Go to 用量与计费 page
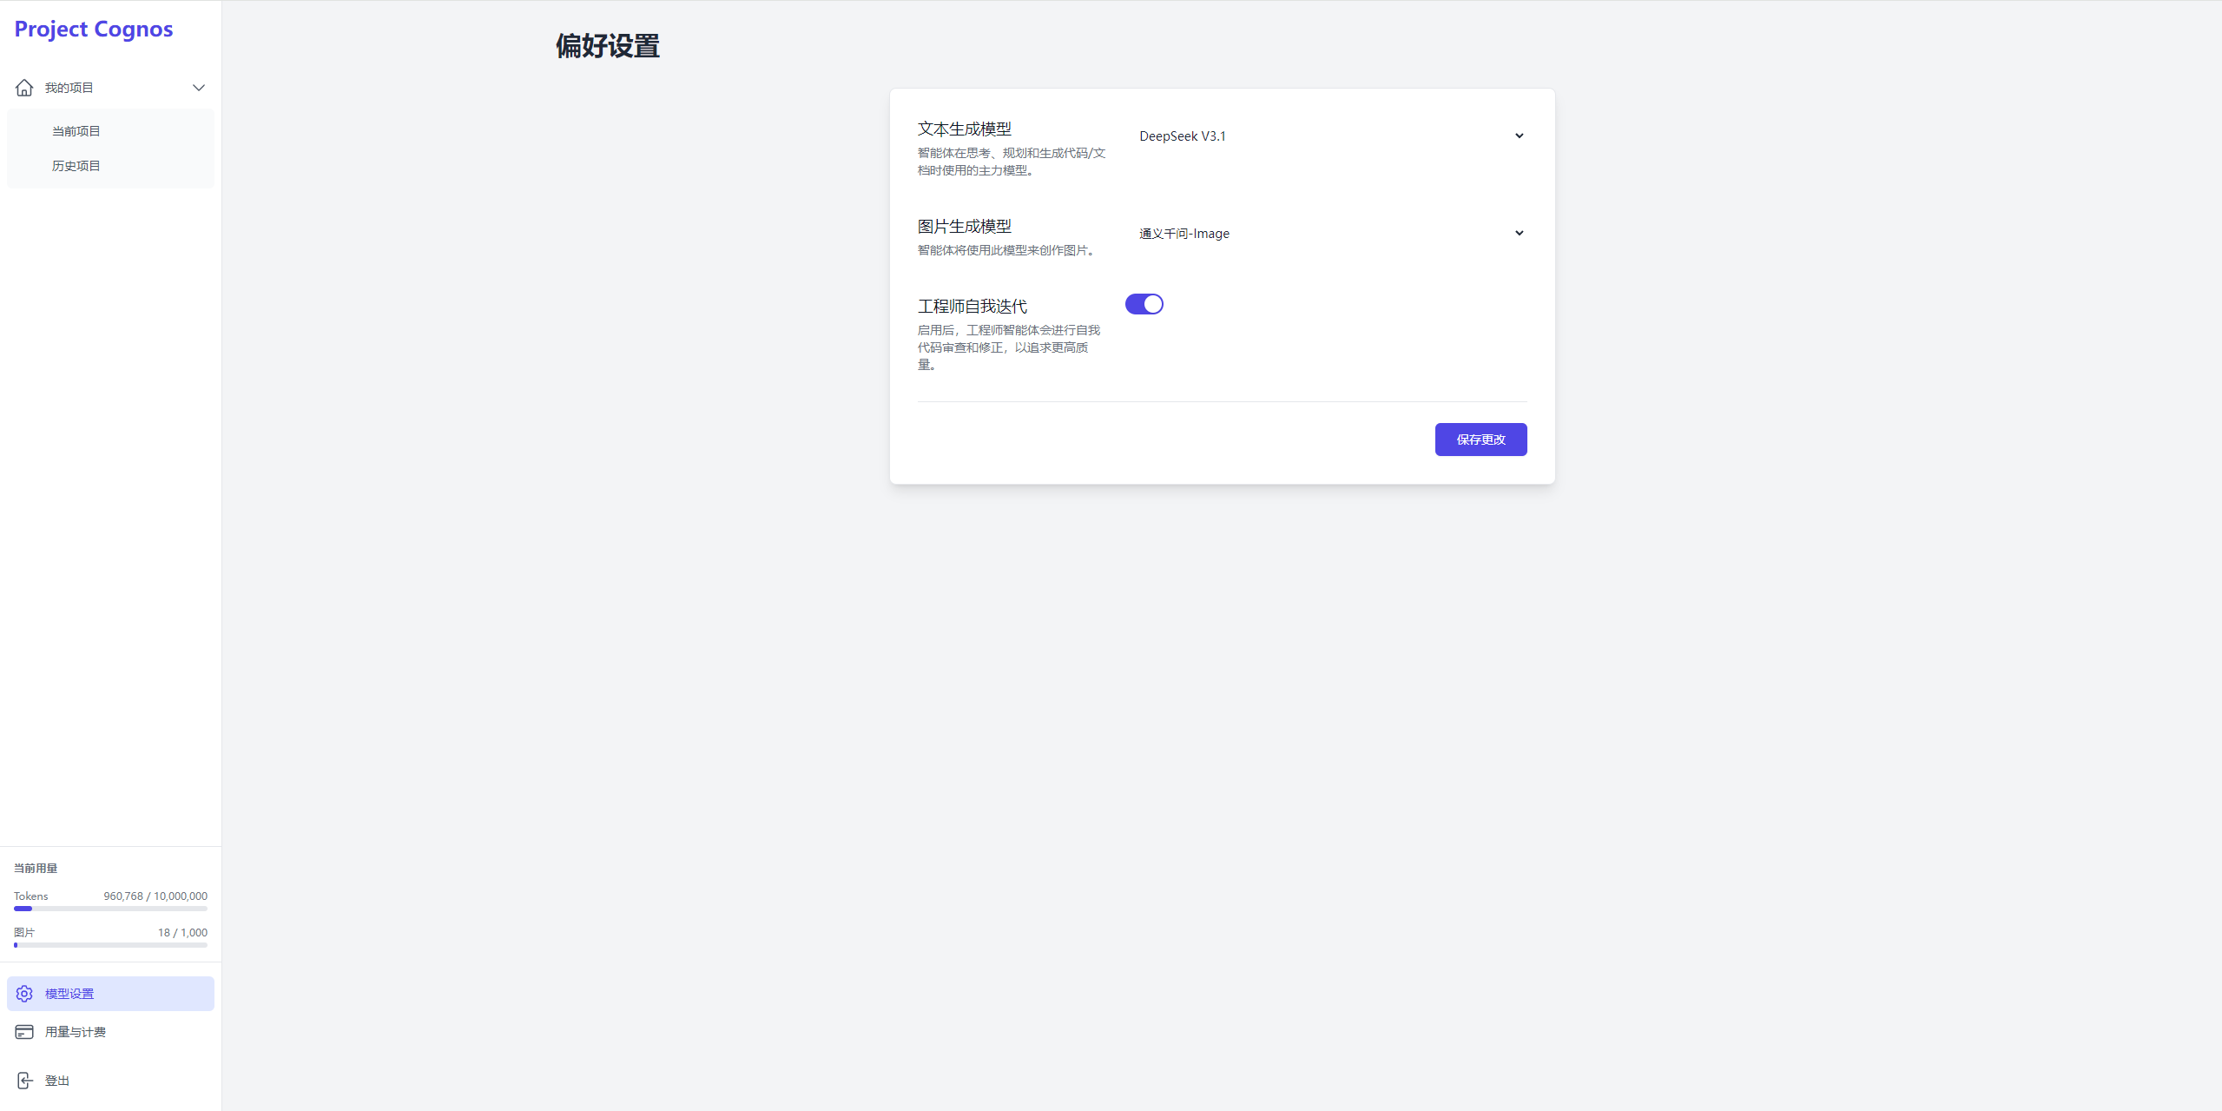Screen dimensions: 2222x1111 pyautogui.click(x=76, y=1032)
